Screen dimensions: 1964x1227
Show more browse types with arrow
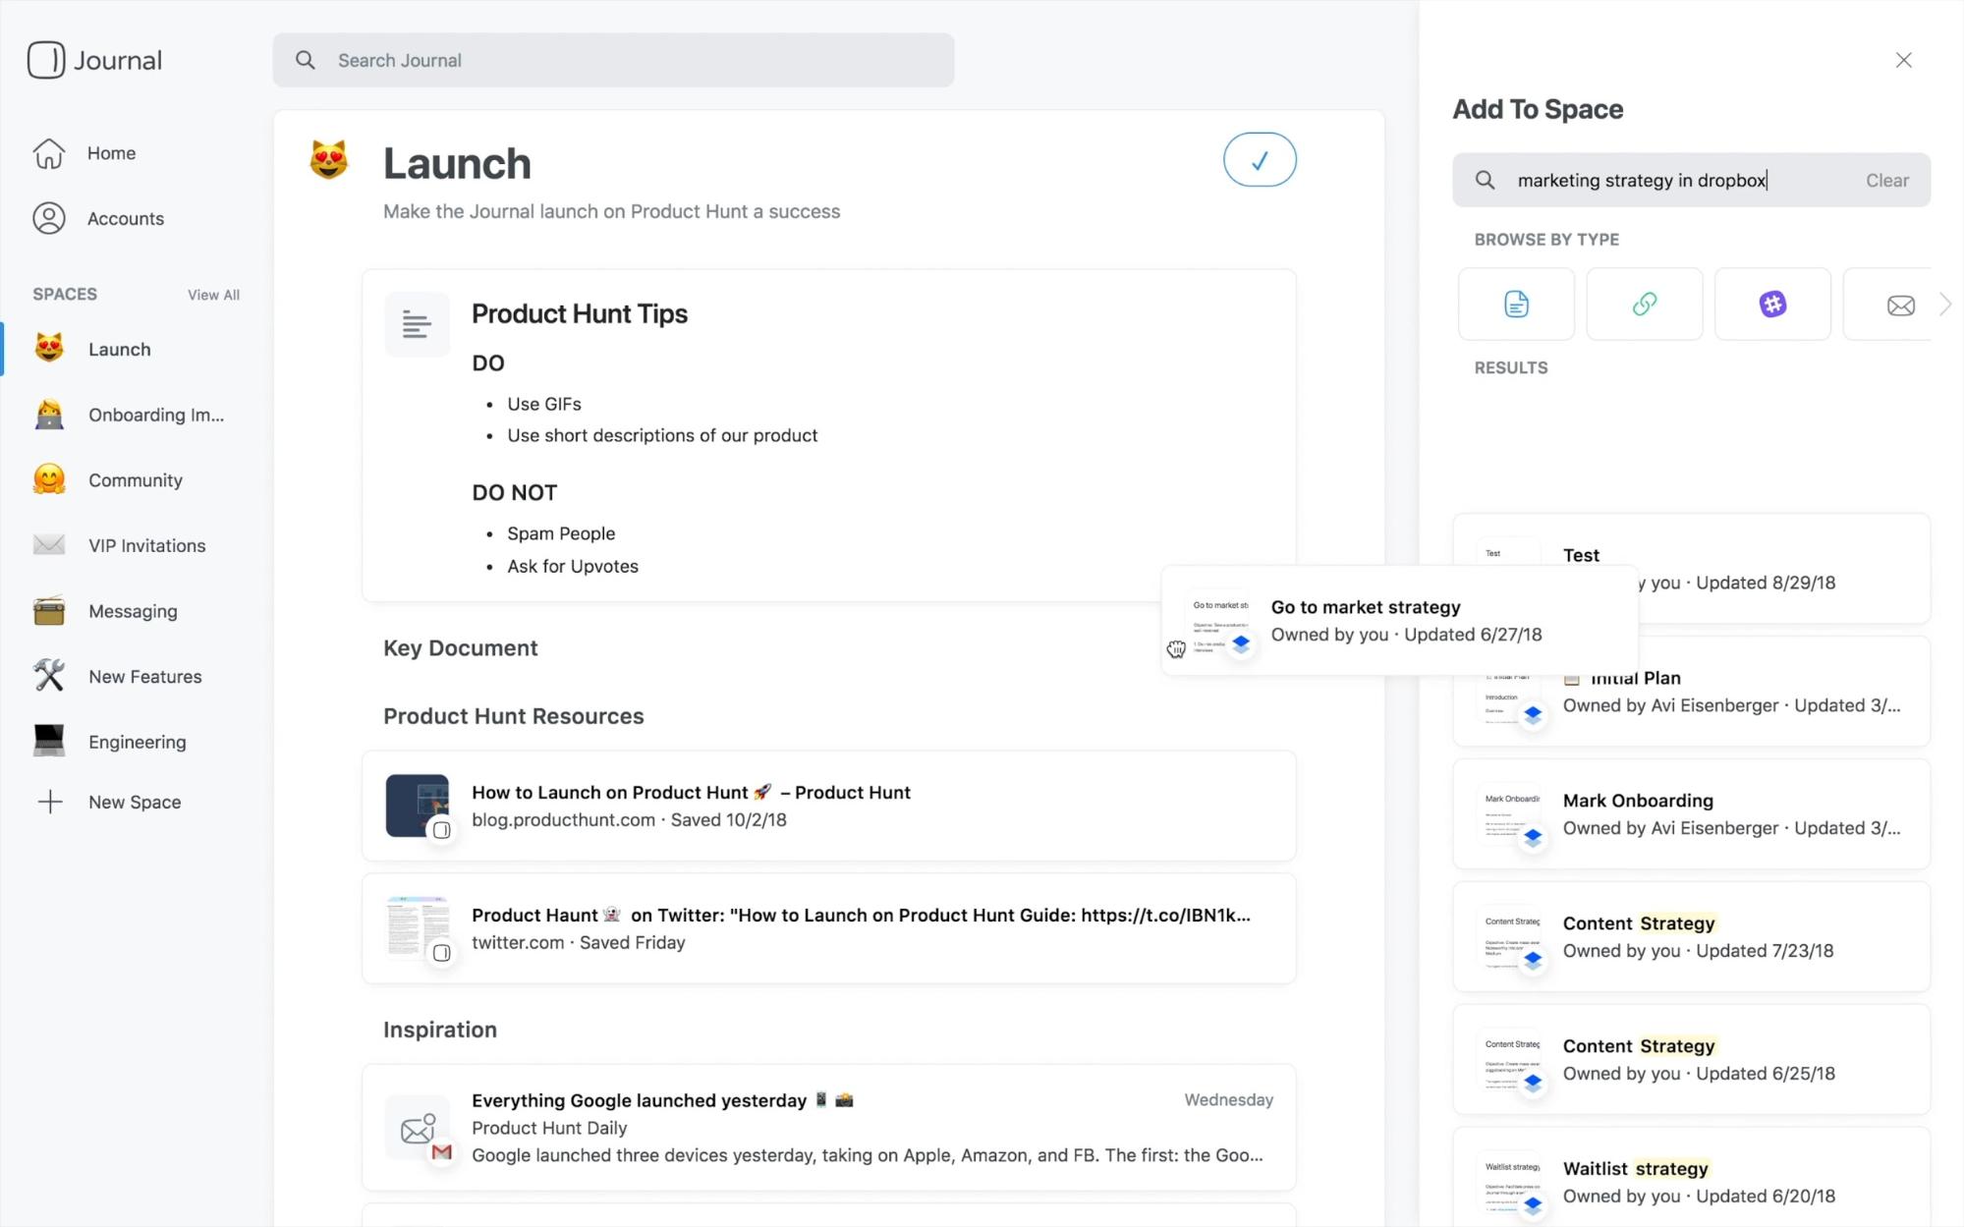pyautogui.click(x=1945, y=305)
